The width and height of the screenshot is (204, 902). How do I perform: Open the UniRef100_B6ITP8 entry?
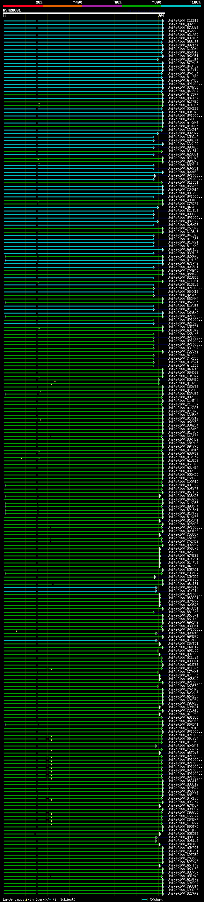183,119
